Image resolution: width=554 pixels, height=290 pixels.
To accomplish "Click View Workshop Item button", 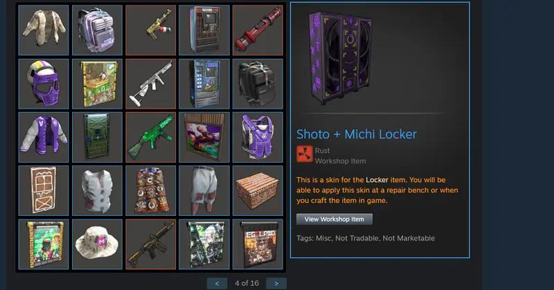I will (334, 219).
